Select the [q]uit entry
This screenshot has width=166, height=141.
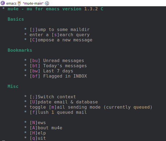(38, 138)
